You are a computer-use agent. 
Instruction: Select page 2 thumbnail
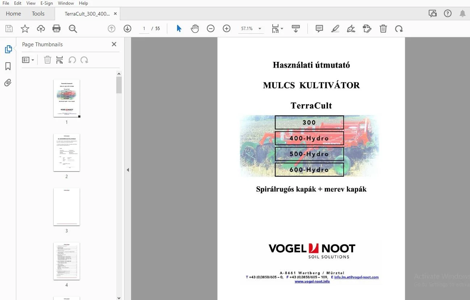point(67,152)
